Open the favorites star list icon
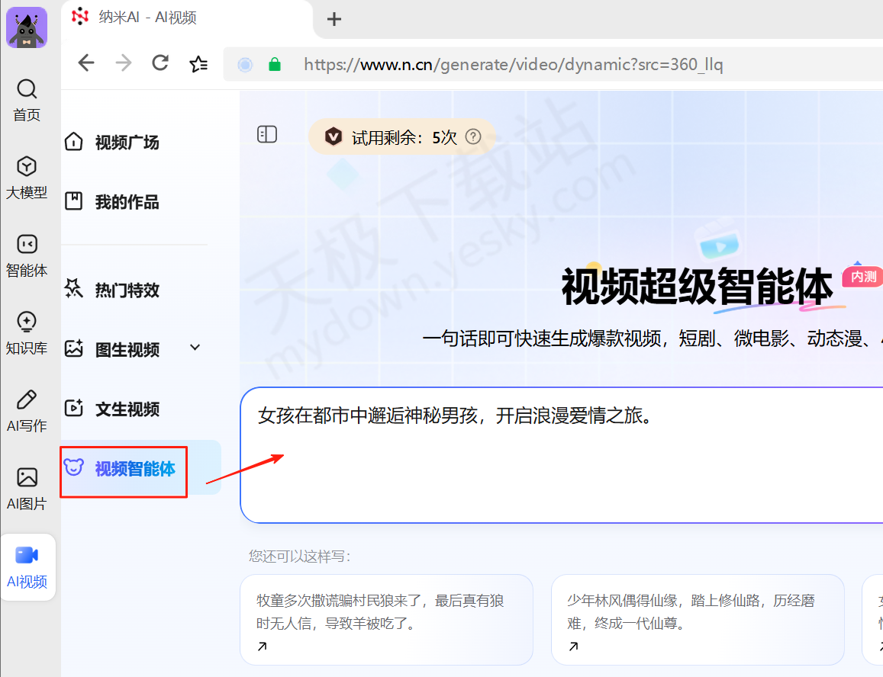The height and width of the screenshot is (677, 883). 198,64
